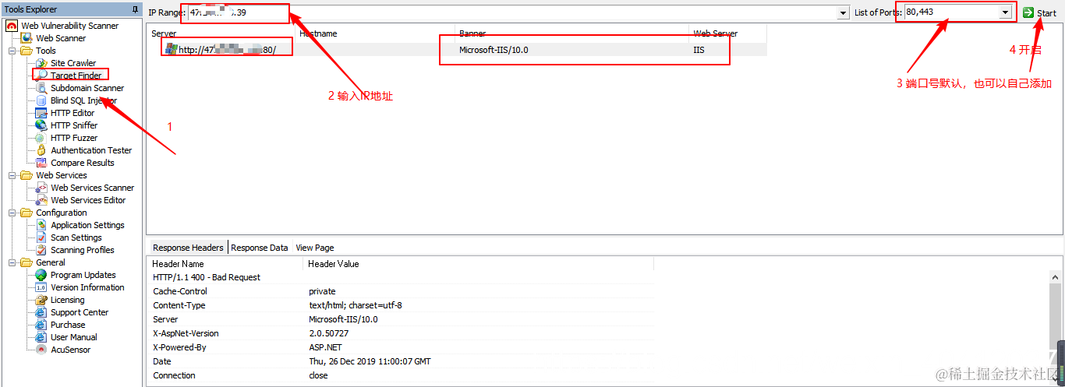Select the Site Crawler icon

[x=41, y=63]
